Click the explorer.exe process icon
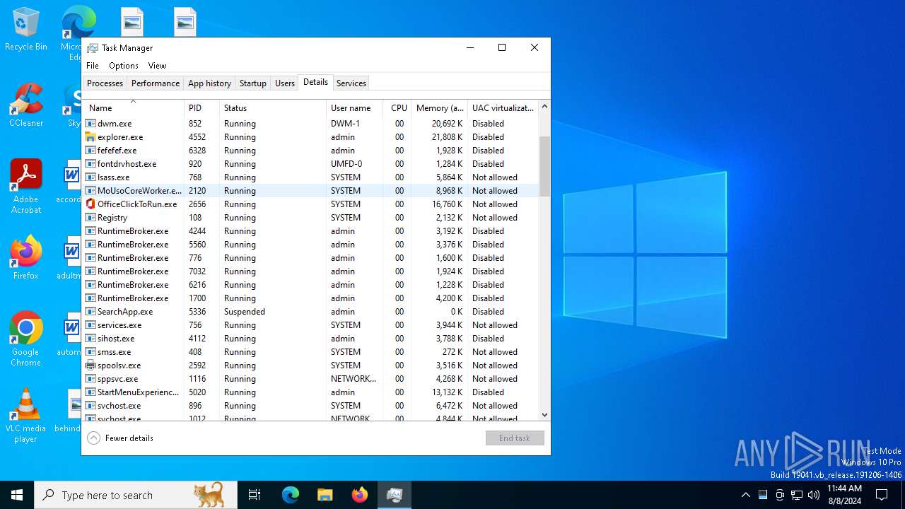 tap(90, 137)
